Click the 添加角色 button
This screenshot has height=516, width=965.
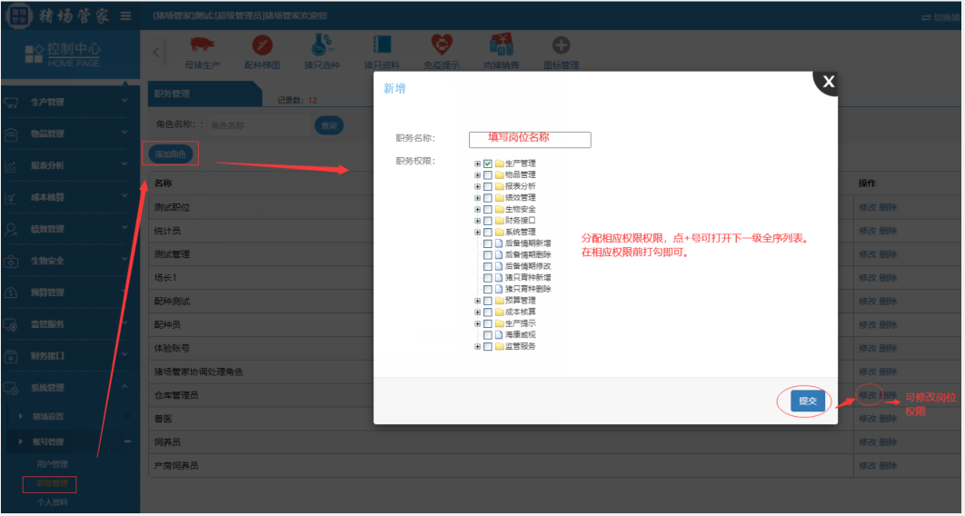171,154
